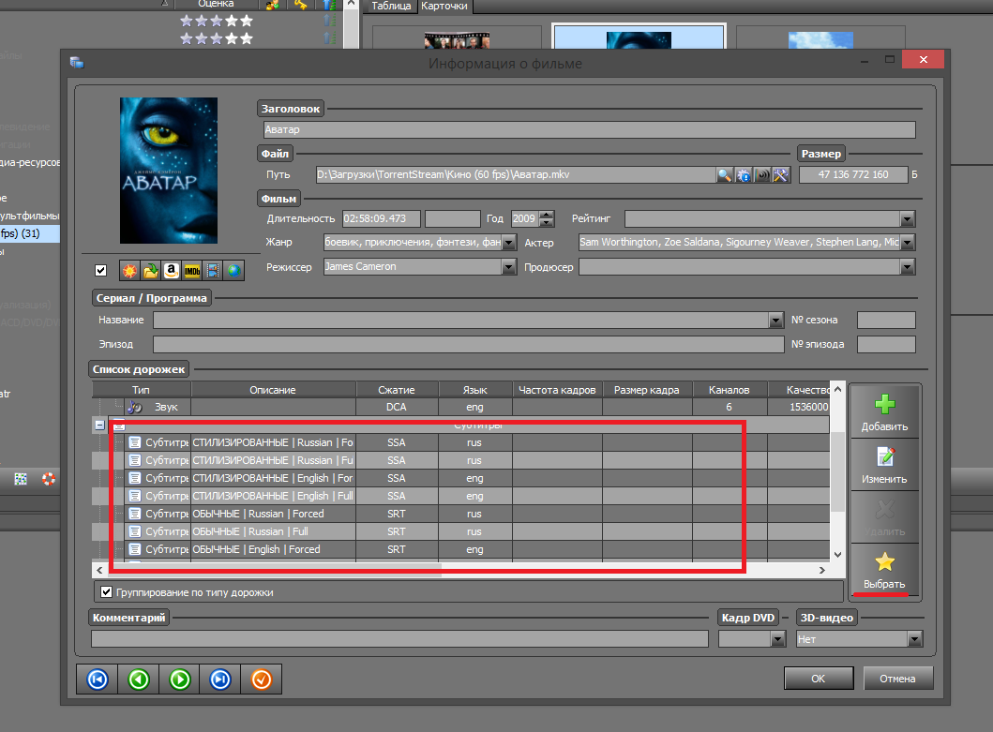The image size is (993, 732).
Task: Increase the Год value with up arrow
Action: coord(547,215)
